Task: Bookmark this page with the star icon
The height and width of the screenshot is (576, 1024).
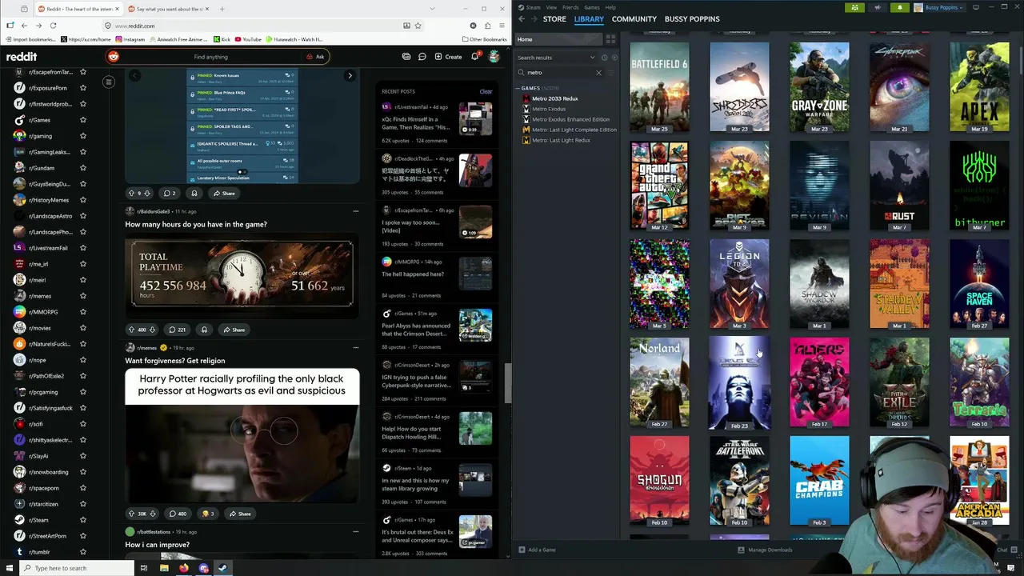Action: click(418, 26)
